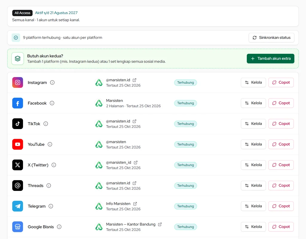This screenshot has height=239, width=306.
Task: Disconnect Telegram with Copot
Action: [x=281, y=206]
